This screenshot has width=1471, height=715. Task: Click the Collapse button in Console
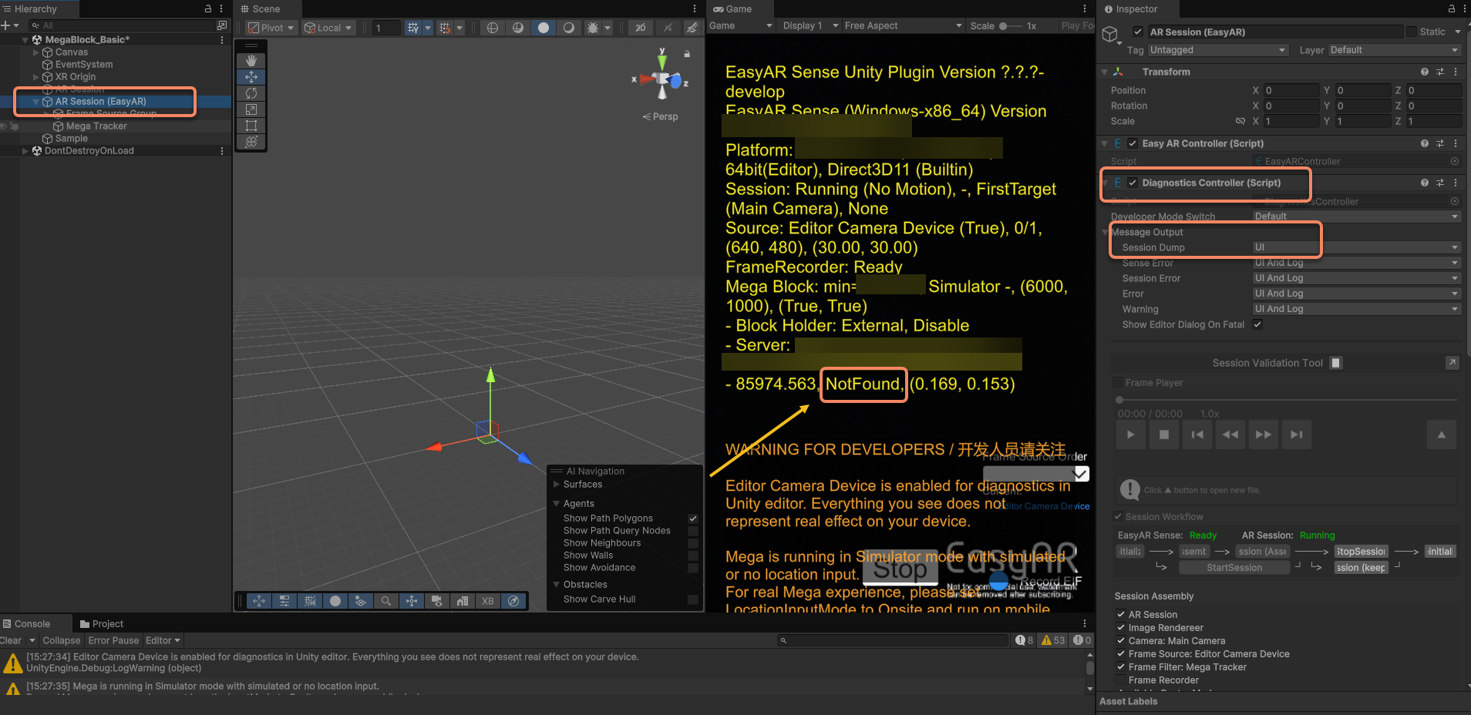[x=61, y=640]
